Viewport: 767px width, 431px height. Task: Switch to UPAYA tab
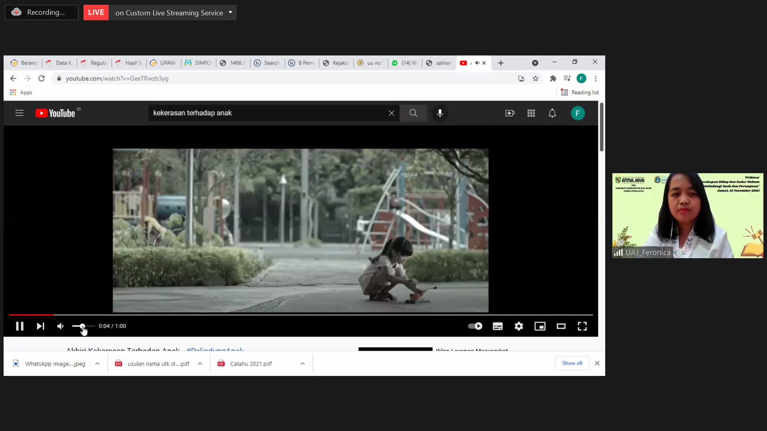click(x=163, y=63)
